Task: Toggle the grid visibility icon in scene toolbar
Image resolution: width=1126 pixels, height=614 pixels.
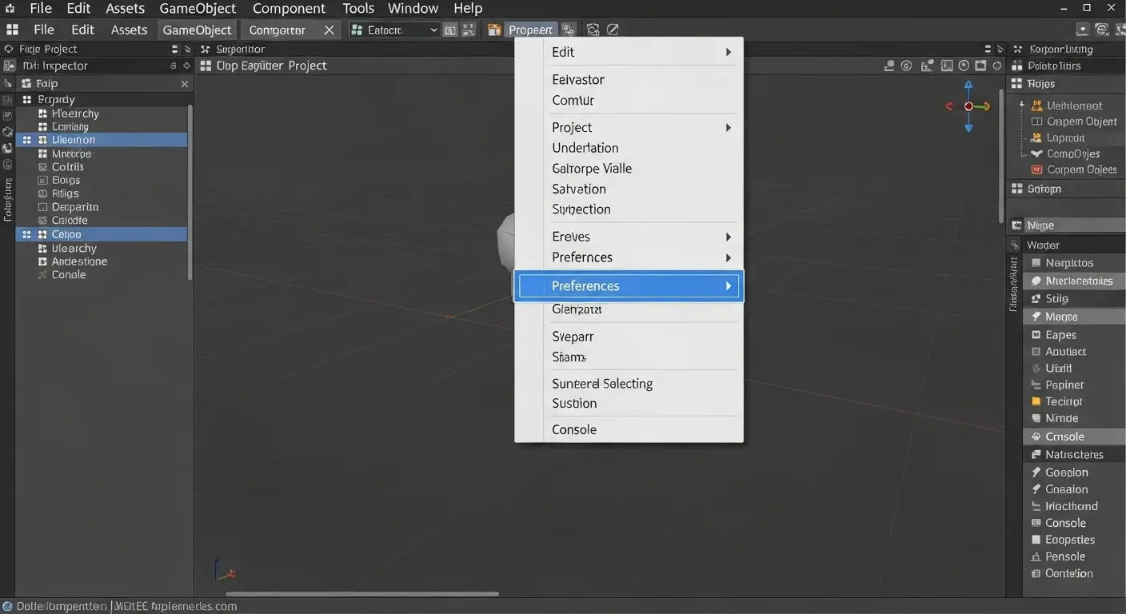Action: pyautogui.click(x=980, y=66)
